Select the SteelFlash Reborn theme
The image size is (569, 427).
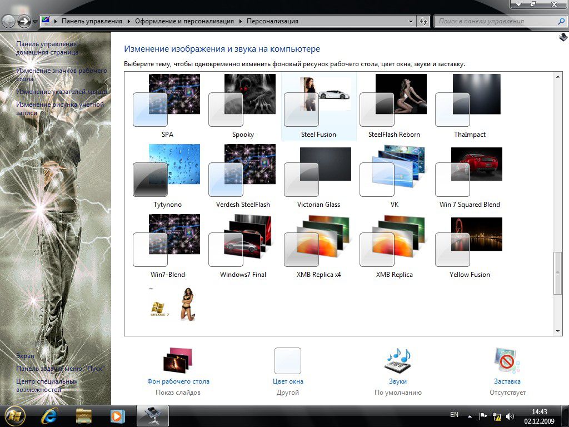394,106
